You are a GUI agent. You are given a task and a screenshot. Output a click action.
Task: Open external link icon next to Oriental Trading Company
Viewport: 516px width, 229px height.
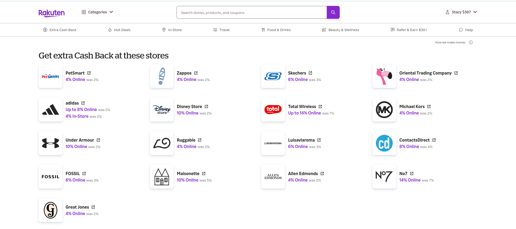(456, 73)
